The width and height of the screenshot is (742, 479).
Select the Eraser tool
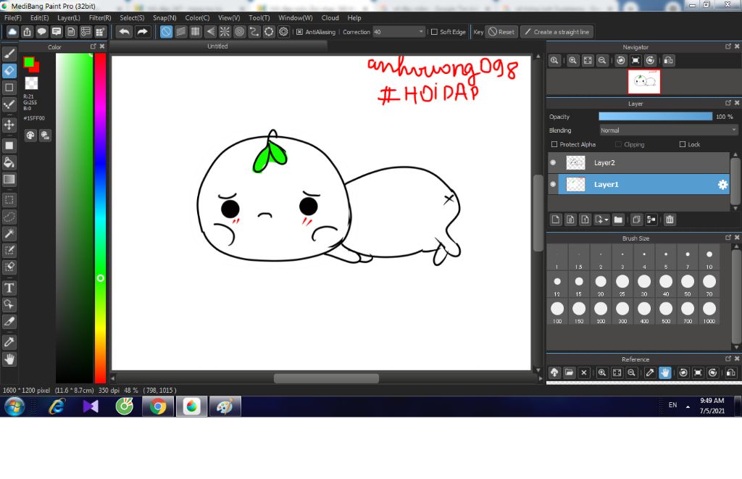(x=9, y=70)
